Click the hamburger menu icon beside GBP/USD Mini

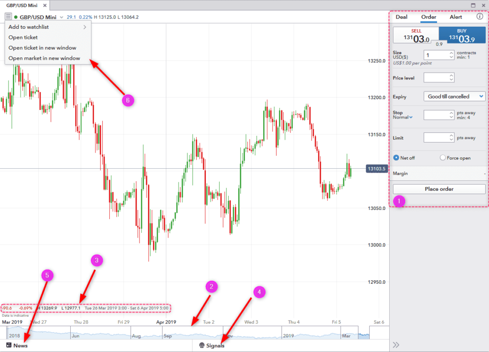[8, 17]
